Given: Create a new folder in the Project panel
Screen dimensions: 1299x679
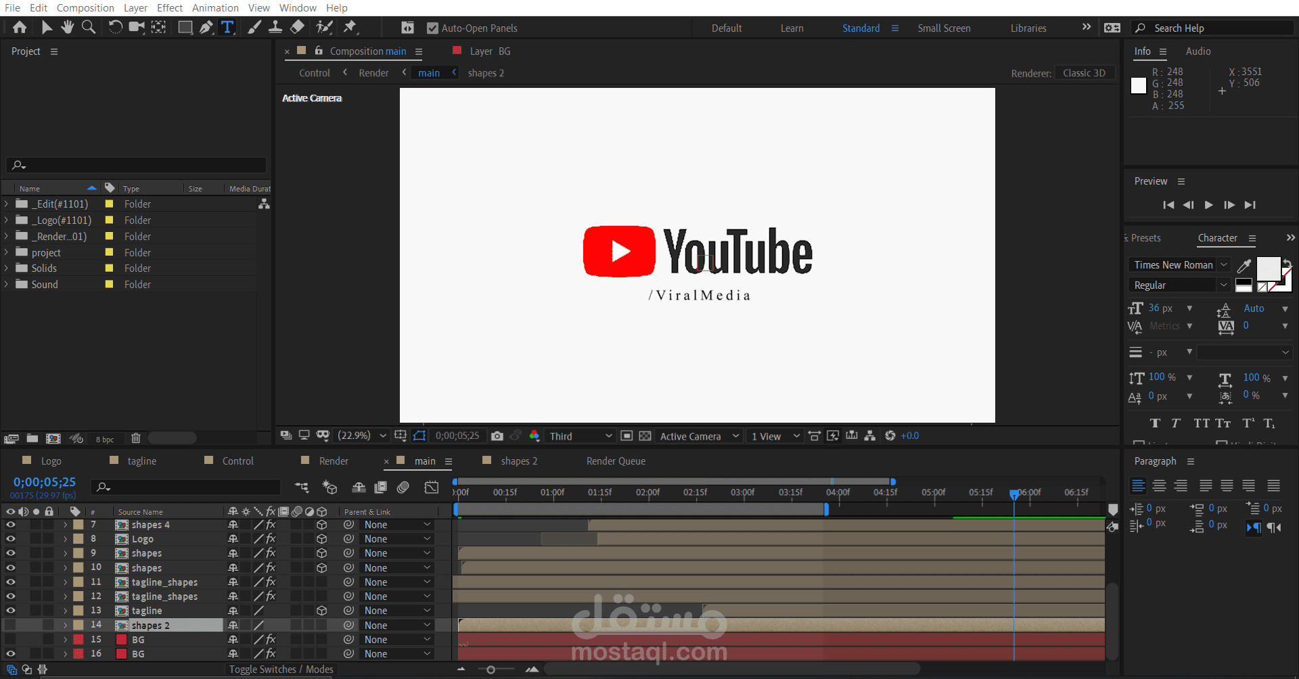Looking at the screenshot, I should [x=32, y=439].
